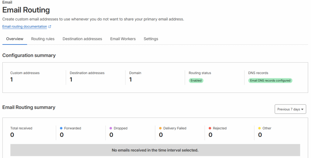Click the No emails received message bar

click(155, 150)
